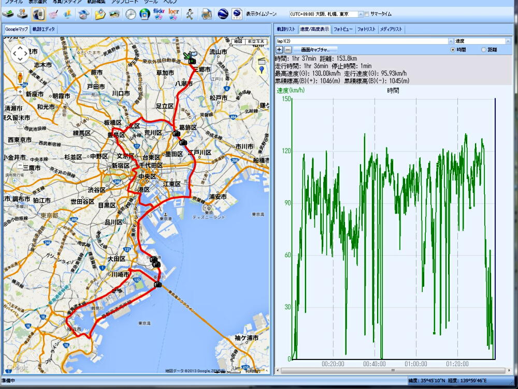Click the locr upload toolbar icon
The height and width of the screenshot is (389, 518).
174,14
